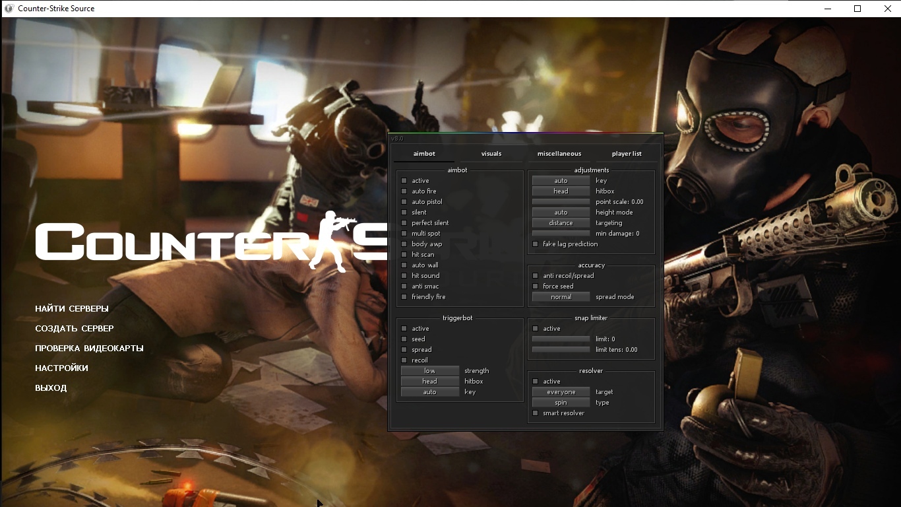This screenshot has width=901, height=507.
Task: Toggle the auto wall checkbox
Action: (404, 265)
